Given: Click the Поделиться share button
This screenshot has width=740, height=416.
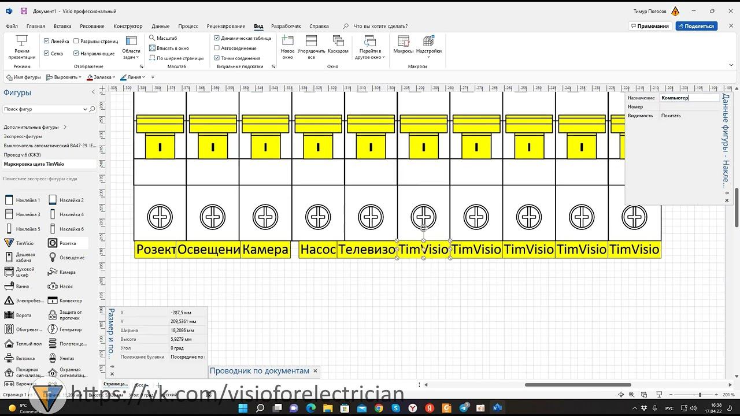Looking at the screenshot, I should tap(697, 26).
